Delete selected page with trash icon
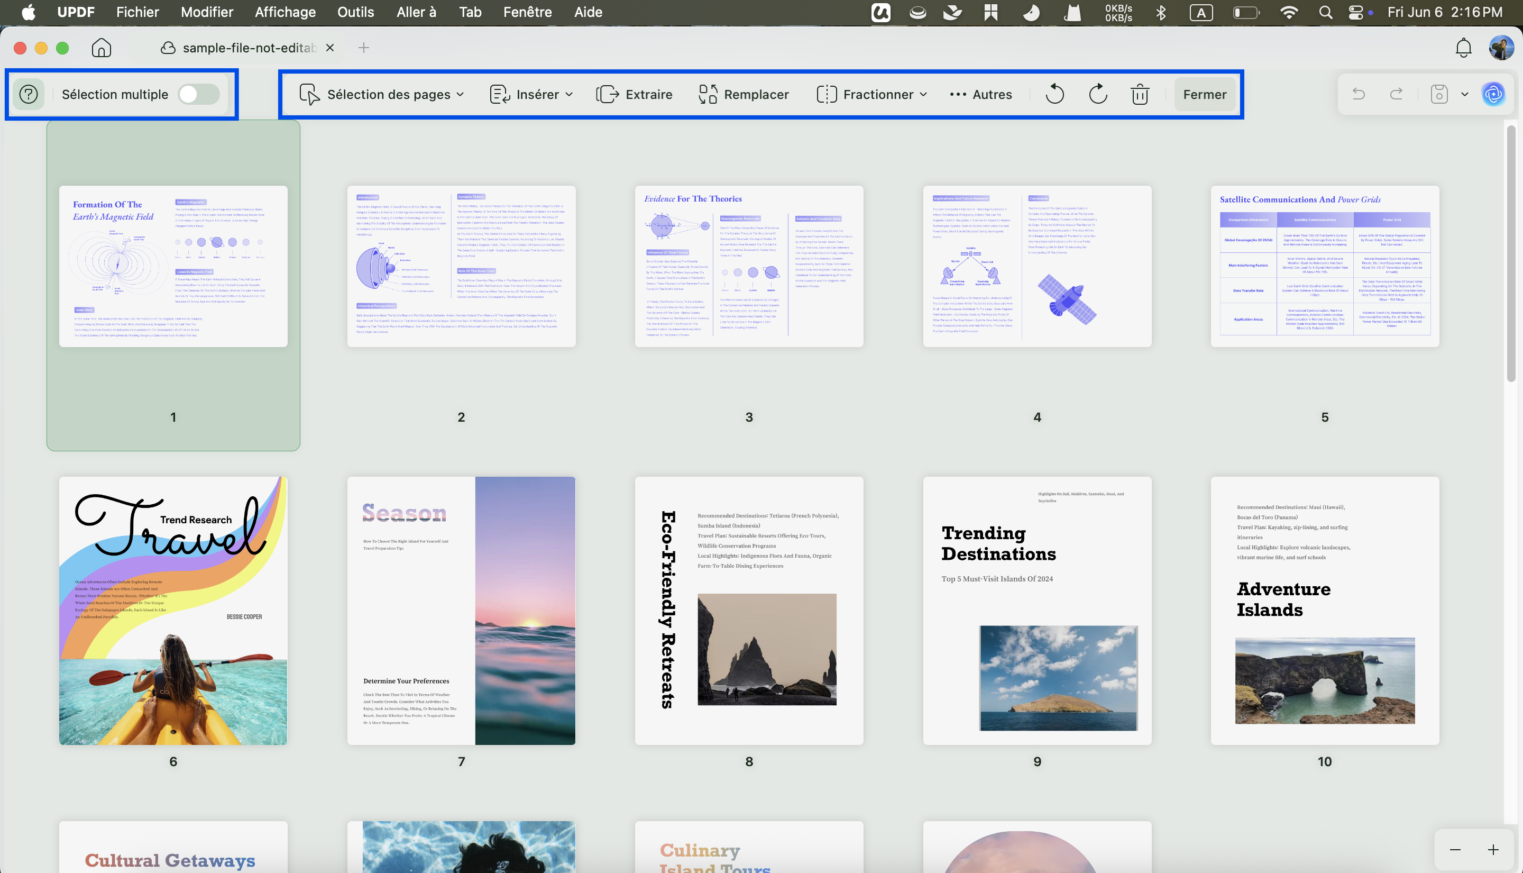Viewport: 1523px width, 873px height. point(1140,94)
